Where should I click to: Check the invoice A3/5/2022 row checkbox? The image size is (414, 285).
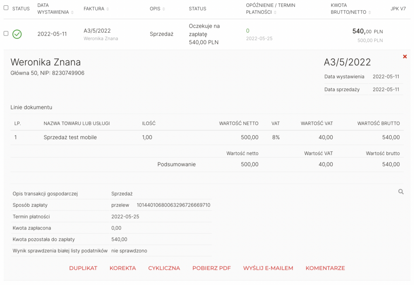[6, 34]
